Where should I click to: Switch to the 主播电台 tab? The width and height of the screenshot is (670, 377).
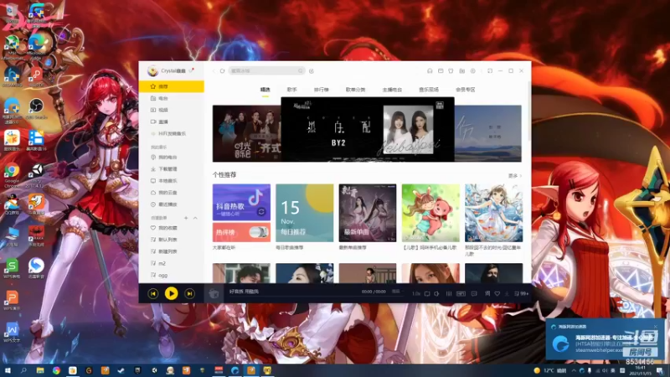coord(392,90)
